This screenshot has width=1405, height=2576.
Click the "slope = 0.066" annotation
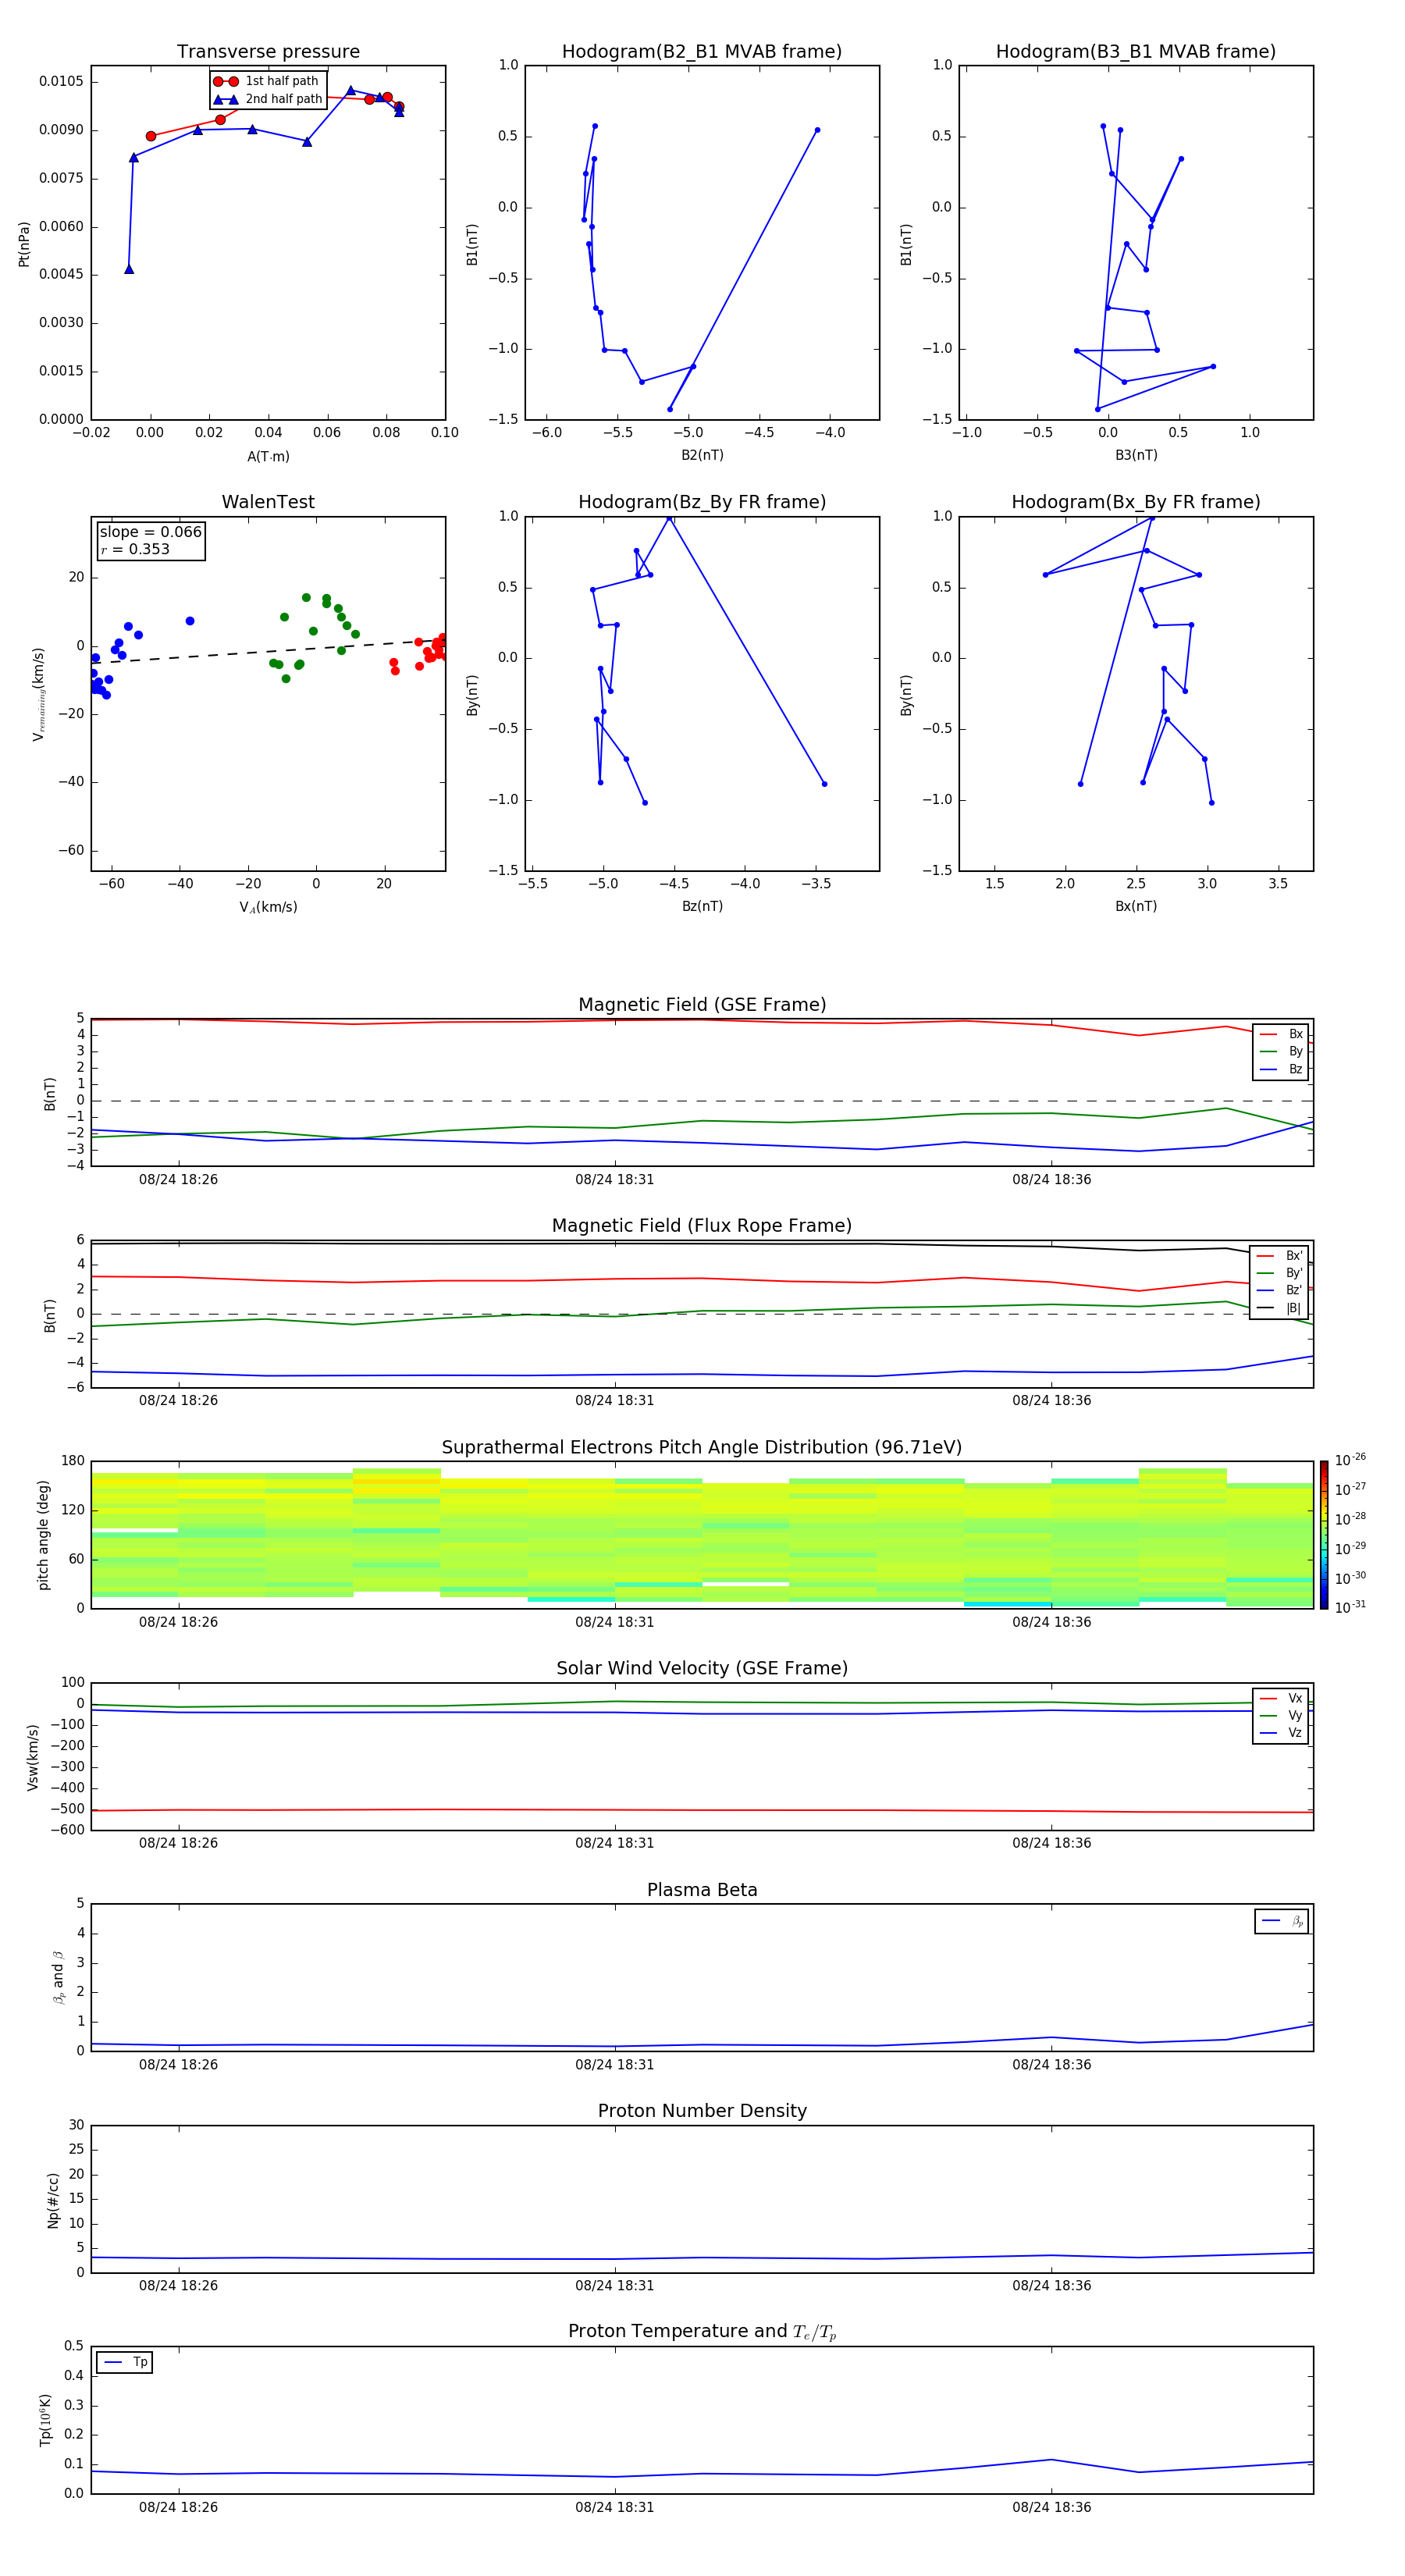point(150,532)
